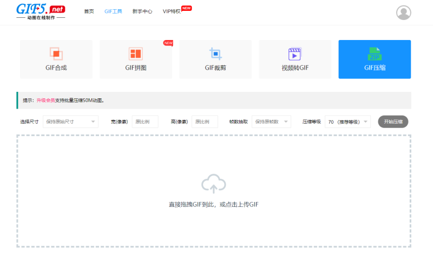Click the GIF合成 overlapping squares icon
Image resolution: width=433 pixels, height=262 pixels.
(x=56, y=53)
